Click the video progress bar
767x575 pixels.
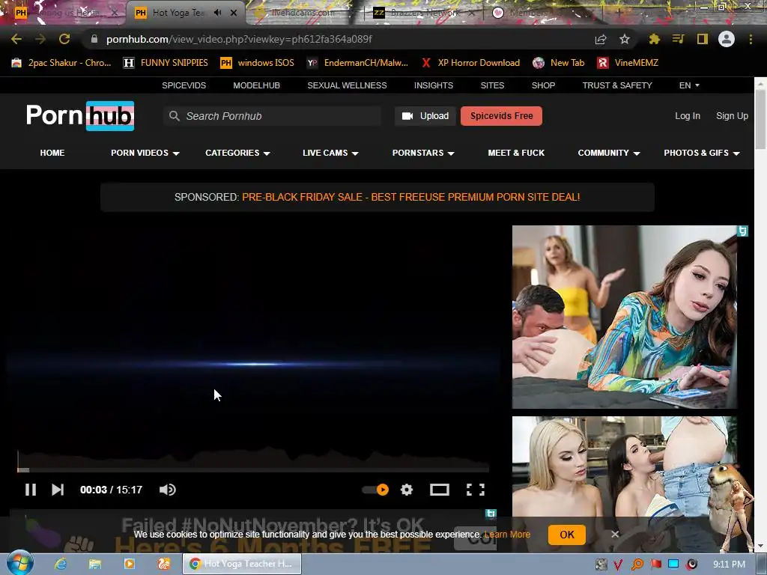(253, 470)
